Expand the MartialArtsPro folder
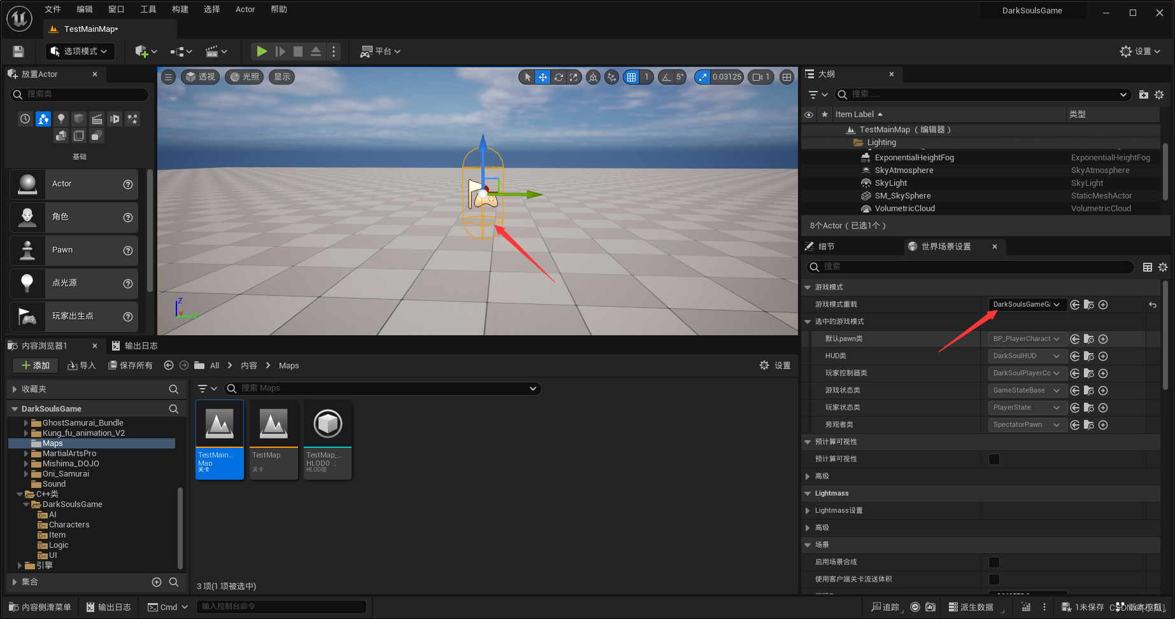 tap(26, 454)
